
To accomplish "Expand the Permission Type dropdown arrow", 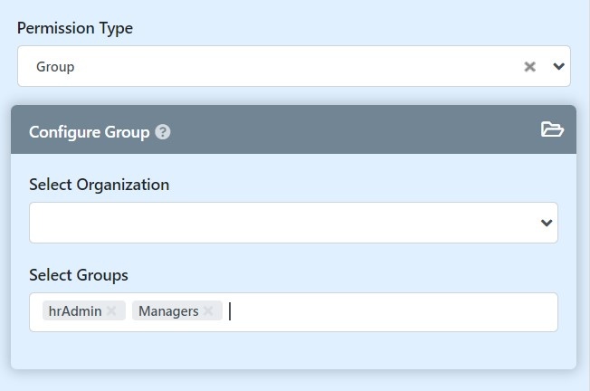I will pyautogui.click(x=558, y=66).
